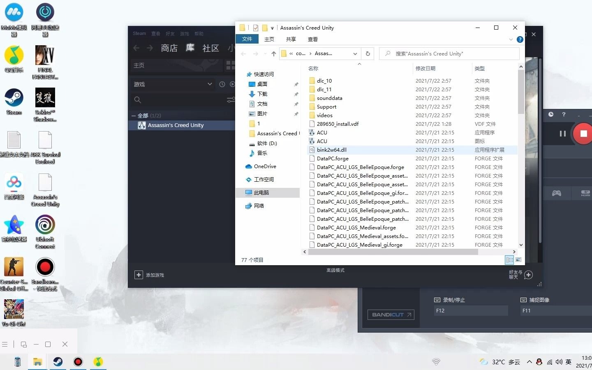Click Steam's back navigation arrow
The image size is (592, 370).
click(x=136, y=48)
